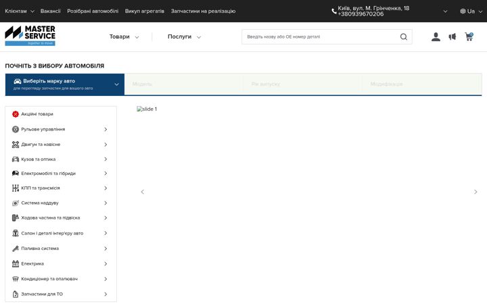Expand Паливна система submenu chevron
The width and height of the screenshot is (487, 304).
106,249
